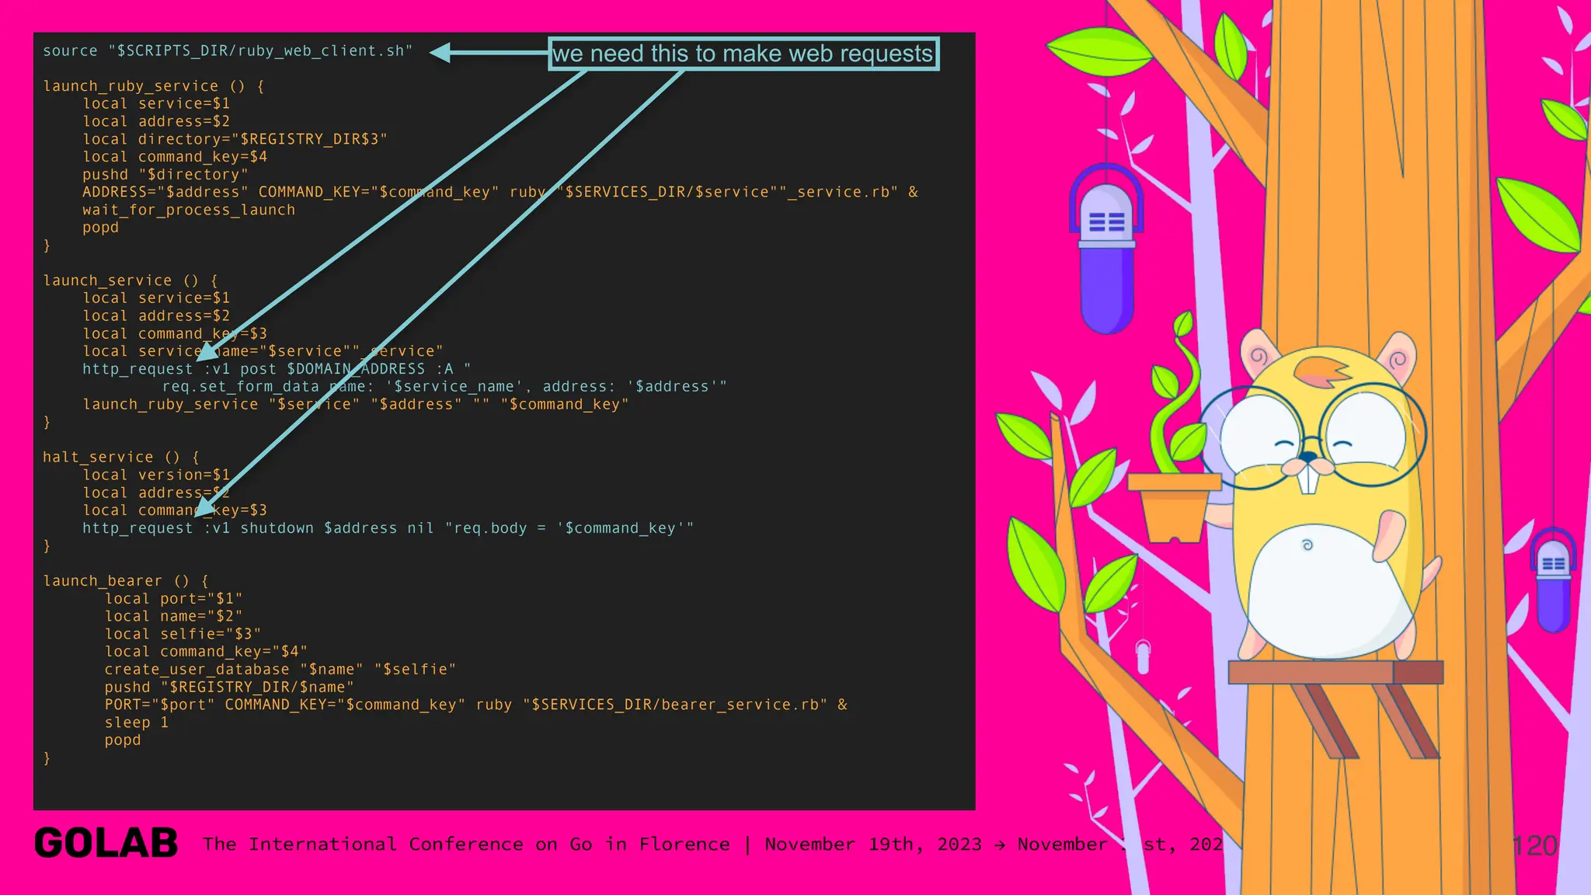Click the req.set_form_data line
The height and width of the screenshot is (895, 1591).
tap(444, 387)
